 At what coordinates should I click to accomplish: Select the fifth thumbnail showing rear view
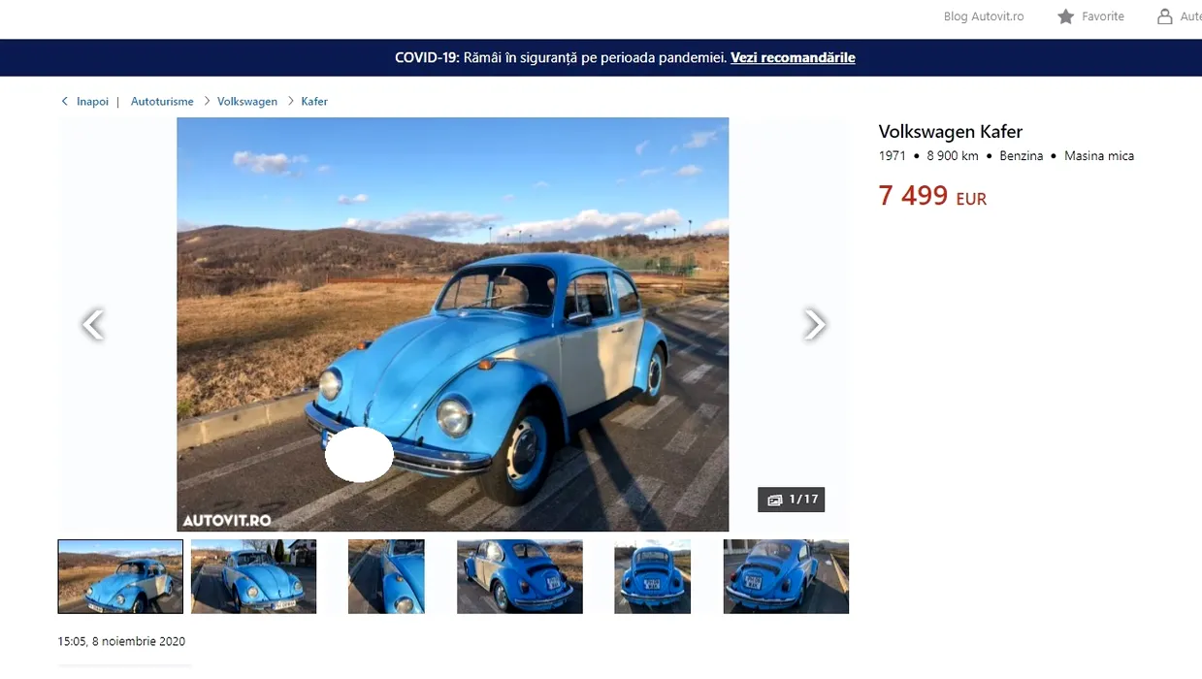653,576
